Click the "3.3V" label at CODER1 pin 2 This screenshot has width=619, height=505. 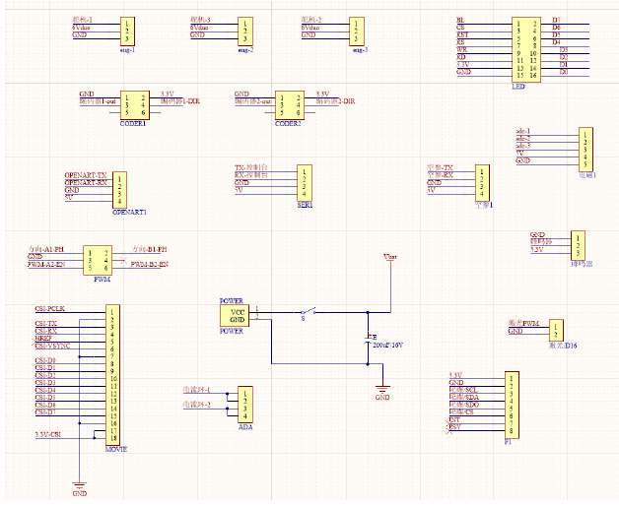click(x=168, y=94)
